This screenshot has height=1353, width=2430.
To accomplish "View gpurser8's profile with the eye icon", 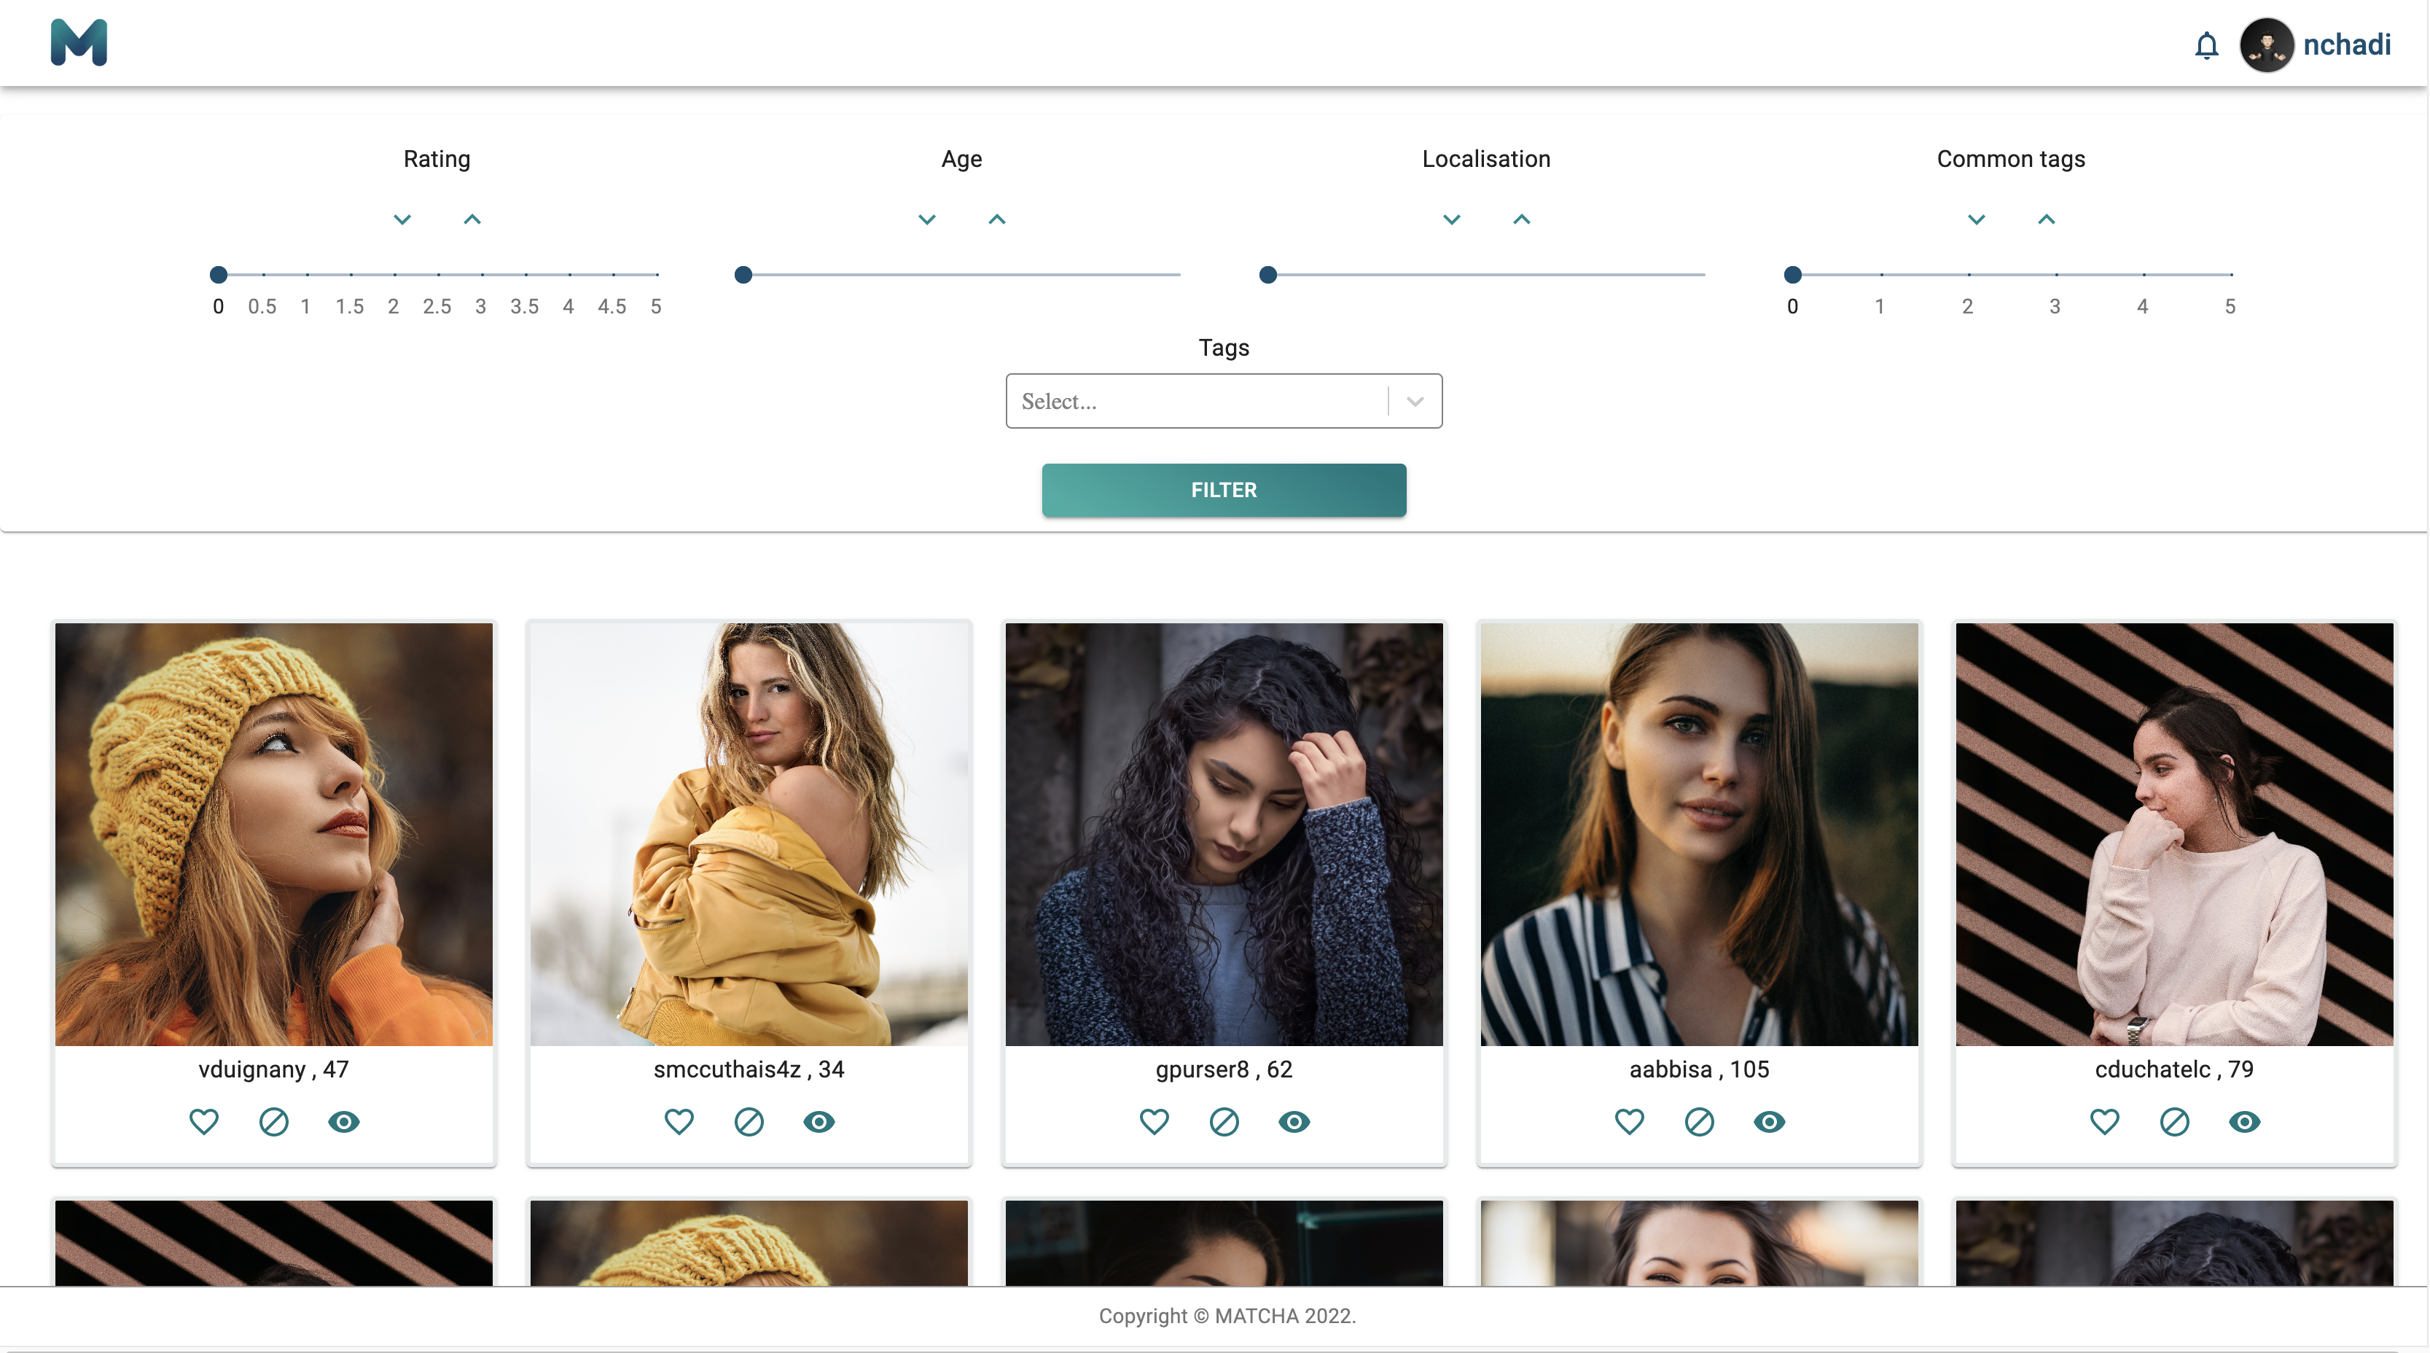I will pos(1293,1122).
